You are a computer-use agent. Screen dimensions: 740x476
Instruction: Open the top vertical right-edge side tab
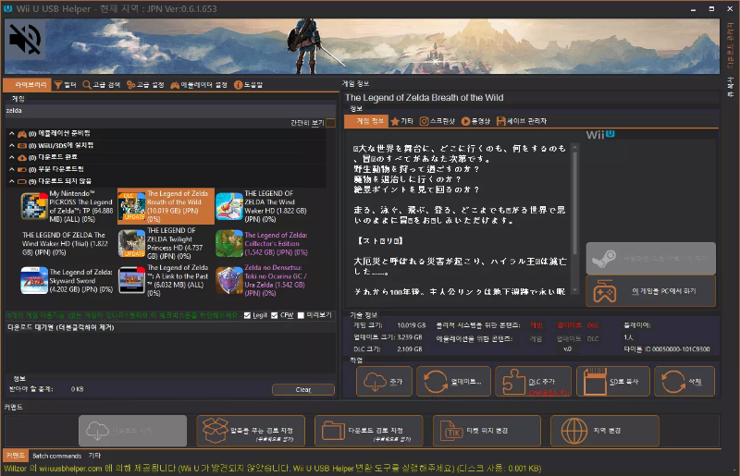731,44
